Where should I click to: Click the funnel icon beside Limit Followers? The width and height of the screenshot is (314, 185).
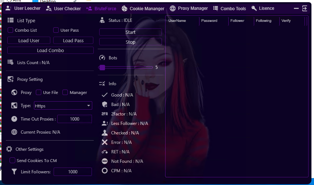pos(14,172)
